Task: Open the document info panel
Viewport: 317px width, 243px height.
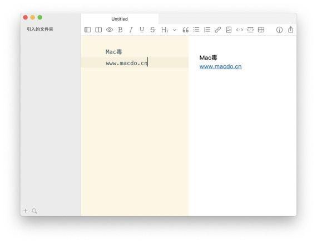Action: click(279, 30)
